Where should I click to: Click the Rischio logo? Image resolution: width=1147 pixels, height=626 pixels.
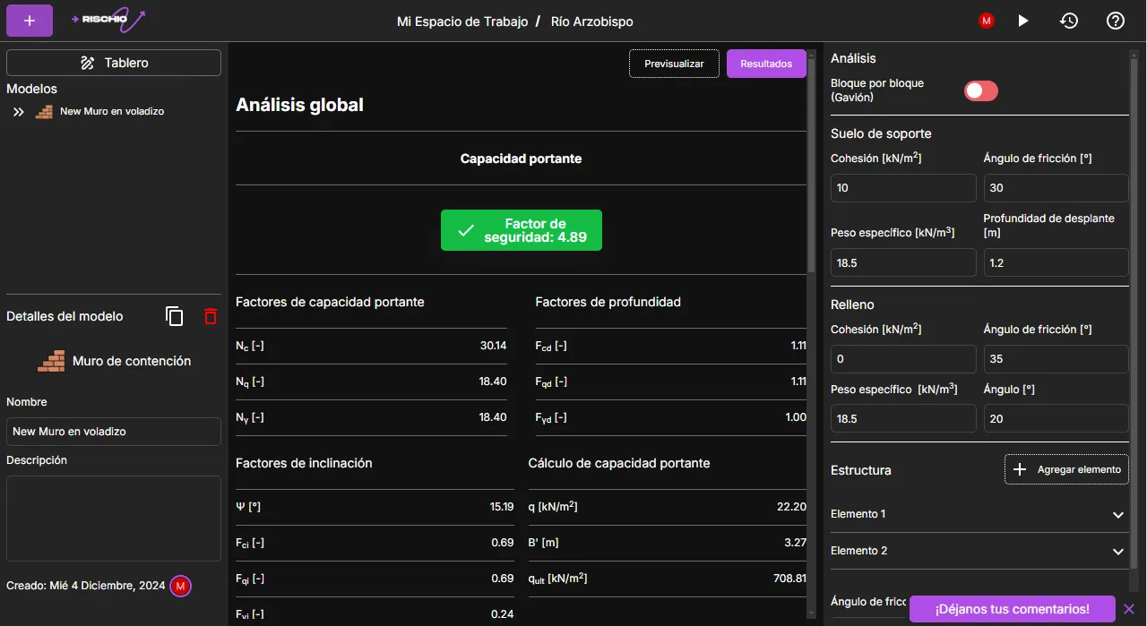point(109,20)
